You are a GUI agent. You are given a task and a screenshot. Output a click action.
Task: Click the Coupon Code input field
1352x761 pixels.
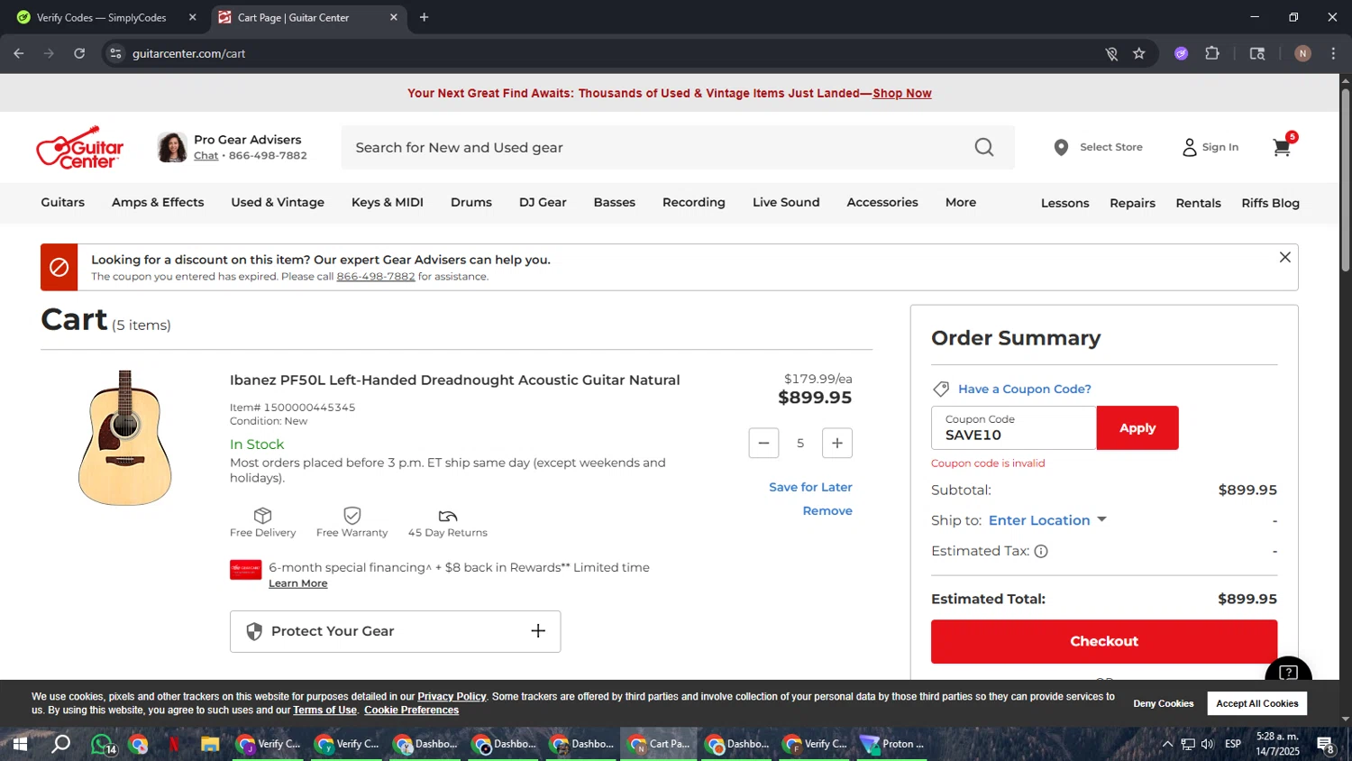pyautogui.click(x=1014, y=428)
